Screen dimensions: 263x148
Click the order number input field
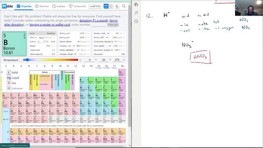(x=99, y=25)
